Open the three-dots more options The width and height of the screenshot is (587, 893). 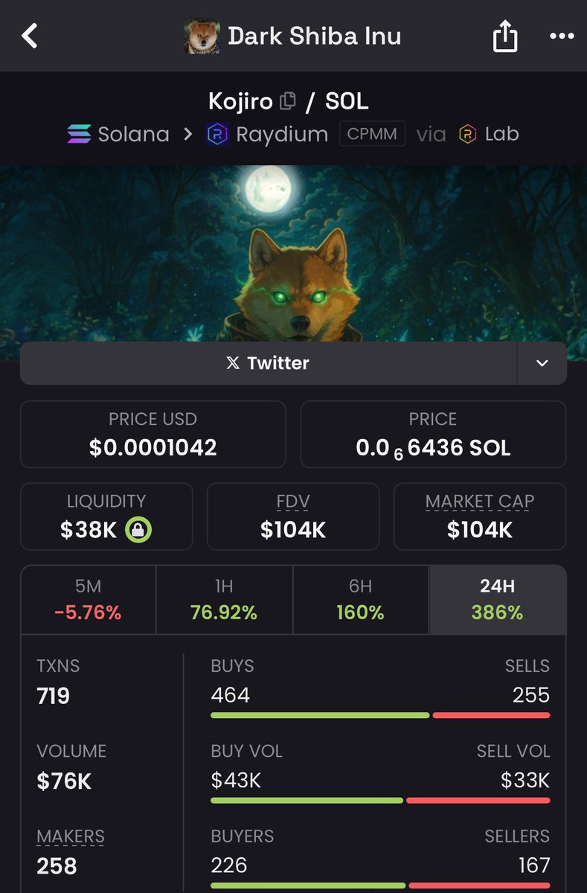click(562, 36)
